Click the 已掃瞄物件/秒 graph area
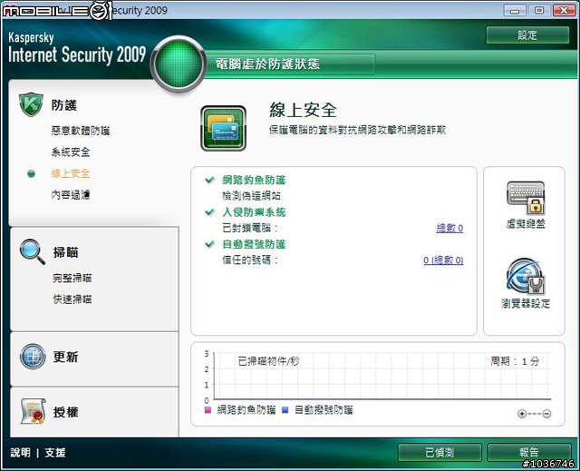Image resolution: width=580 pixels, height=471 pixels. [x=382, y=376]
